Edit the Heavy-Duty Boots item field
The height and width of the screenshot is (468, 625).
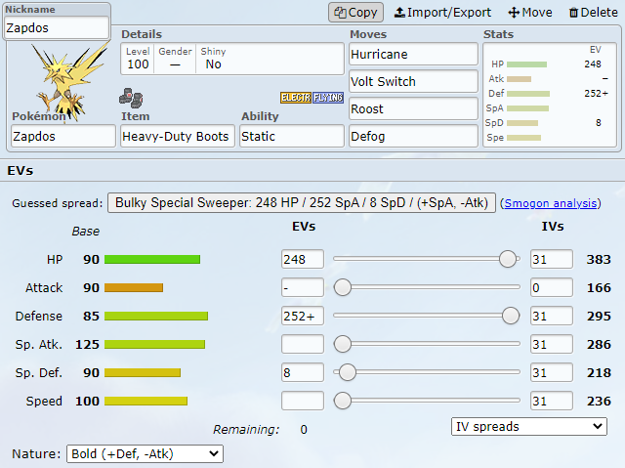tap(178, 136)
